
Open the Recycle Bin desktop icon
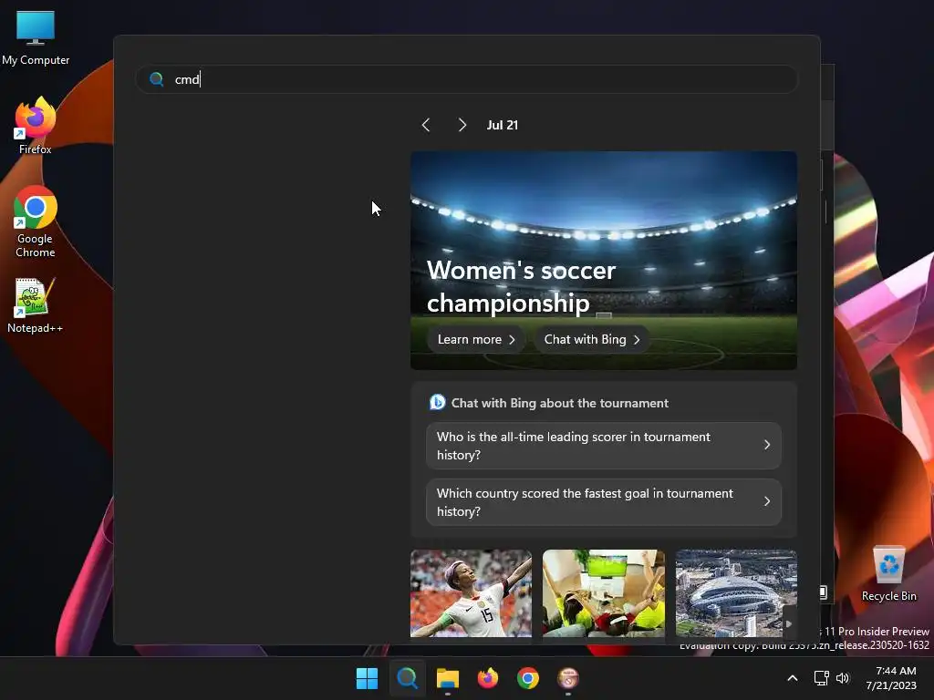(x=888, y=574)
